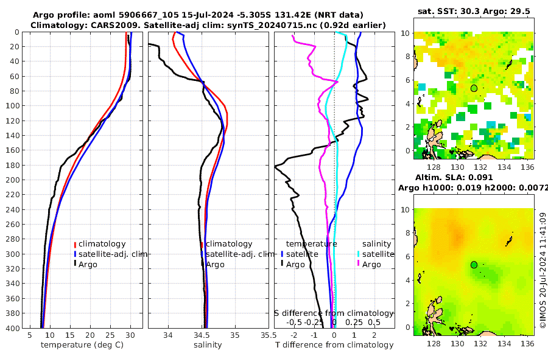The width and height of the screenshot is (548, 353).
Task: Click the Climatology CARS2009 subtitle line
Action: pyautogui.click(x=208, y=25)
